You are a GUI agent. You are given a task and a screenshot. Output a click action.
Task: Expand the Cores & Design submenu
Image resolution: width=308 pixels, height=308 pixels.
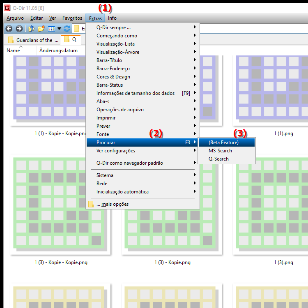pyautogui.click(x=143, y=77)
